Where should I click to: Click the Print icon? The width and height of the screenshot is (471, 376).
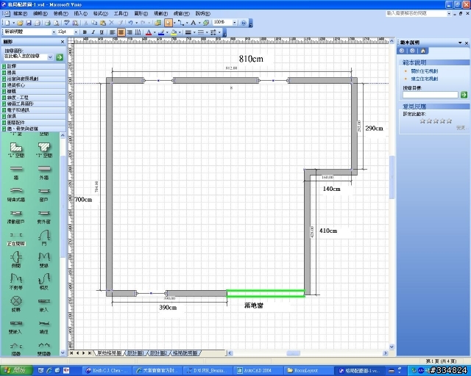47,23
